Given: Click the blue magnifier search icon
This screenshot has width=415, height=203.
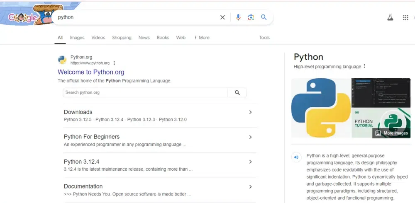Looking at the screenshot, I should pyautogui.click(x=264, y=17).
